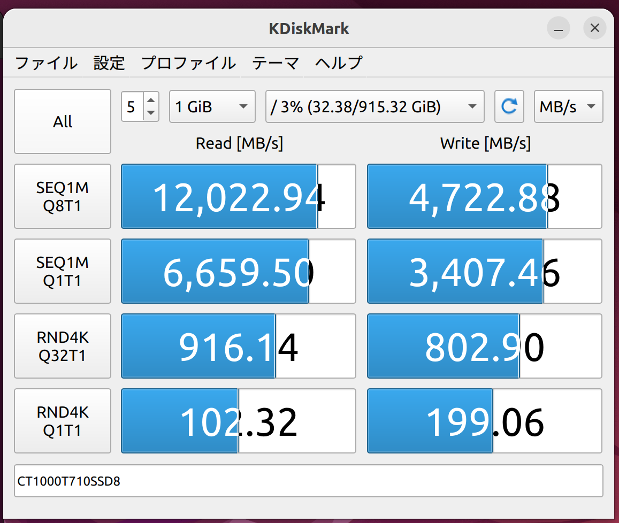Increase the test count with up arrow
619x523 pixels.
[151, 100]
